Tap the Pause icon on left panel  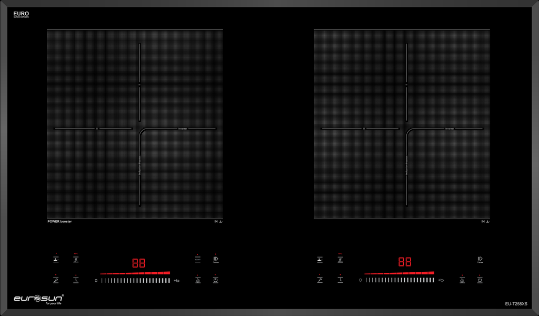[215, 259]
